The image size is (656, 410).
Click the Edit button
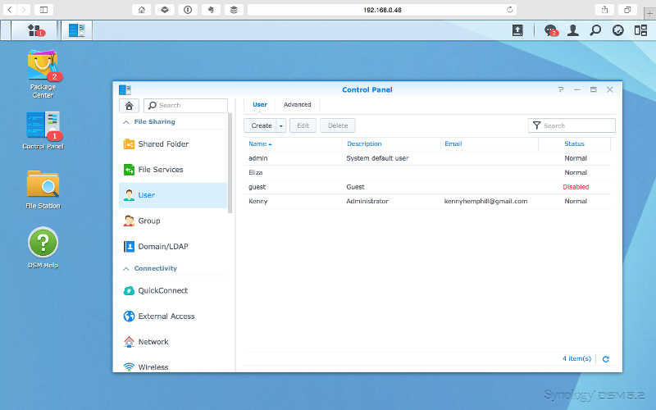tap(303, 125)
